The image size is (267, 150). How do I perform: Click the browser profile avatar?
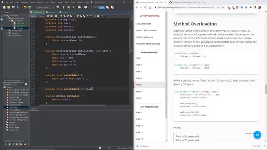point(259,7)
